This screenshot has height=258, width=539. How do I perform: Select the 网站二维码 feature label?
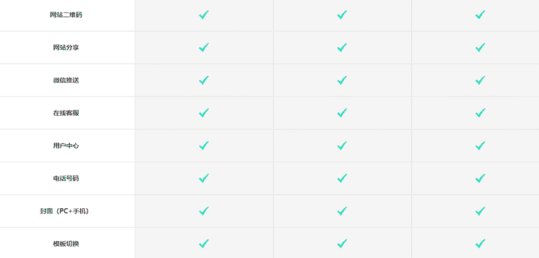[x=66, y=15]
